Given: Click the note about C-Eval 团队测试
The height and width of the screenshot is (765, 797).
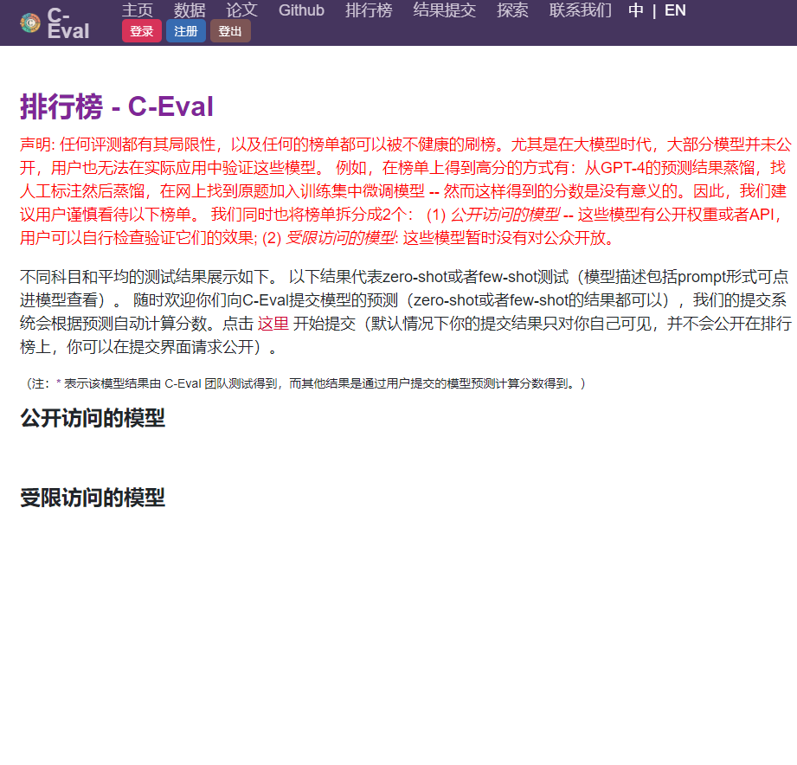Looking at the screenshot, I should coord(306,383).
